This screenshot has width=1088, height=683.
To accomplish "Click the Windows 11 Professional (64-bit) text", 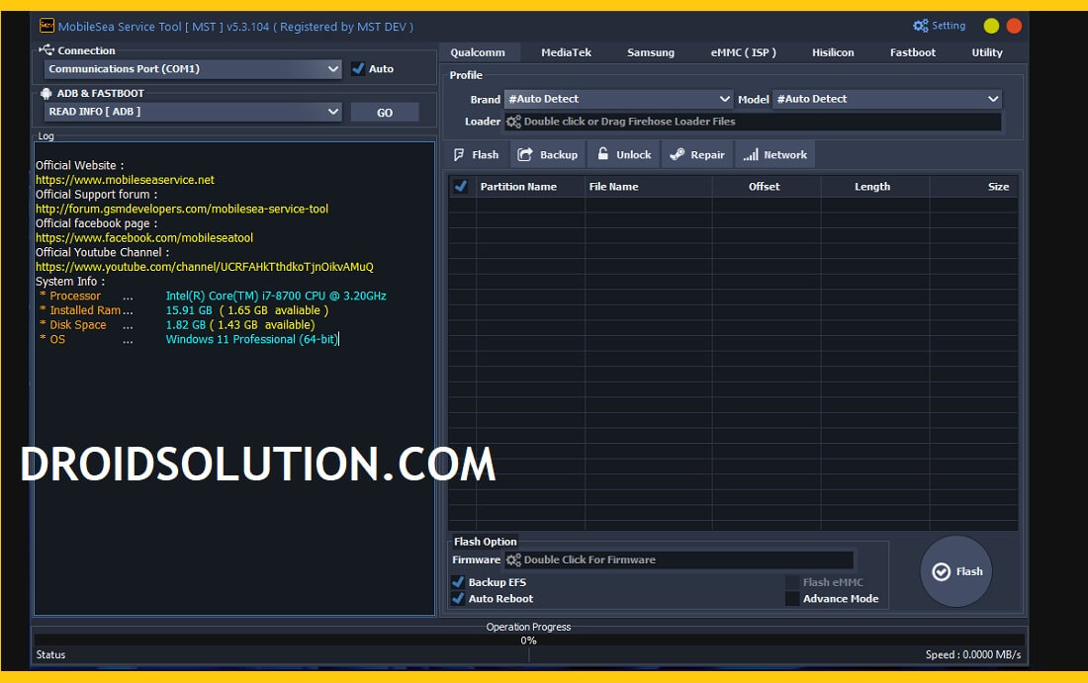I will (252, 340).
